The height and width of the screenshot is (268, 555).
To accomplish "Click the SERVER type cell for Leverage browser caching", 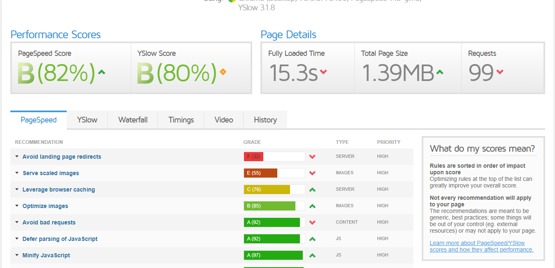I will [x=345, y=189].
